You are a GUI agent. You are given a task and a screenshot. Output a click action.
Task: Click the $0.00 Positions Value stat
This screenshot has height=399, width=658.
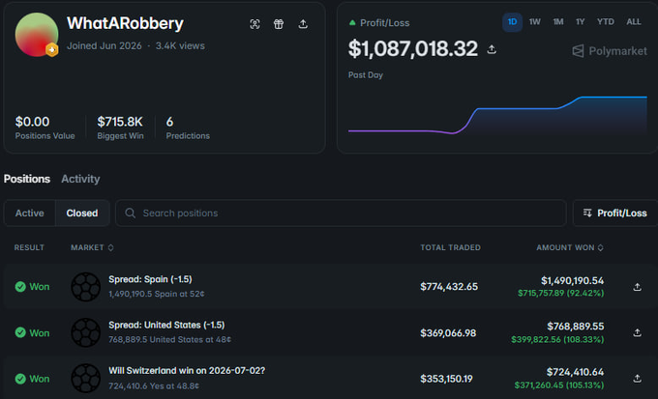pos(32,122)
